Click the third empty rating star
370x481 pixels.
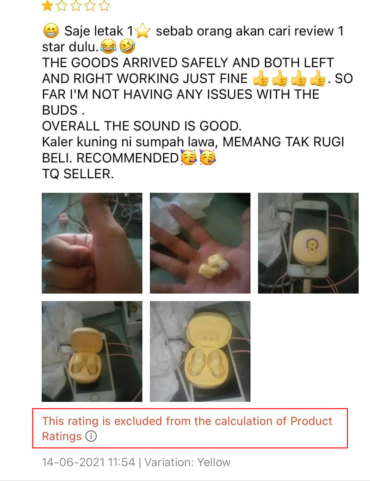click(x=76, y=6)
